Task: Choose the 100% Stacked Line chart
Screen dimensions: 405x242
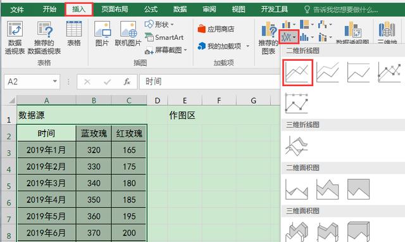Action: click(358, 72)
